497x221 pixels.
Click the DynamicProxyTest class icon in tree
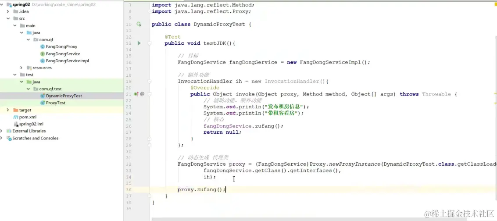click(x=43, y=96)
